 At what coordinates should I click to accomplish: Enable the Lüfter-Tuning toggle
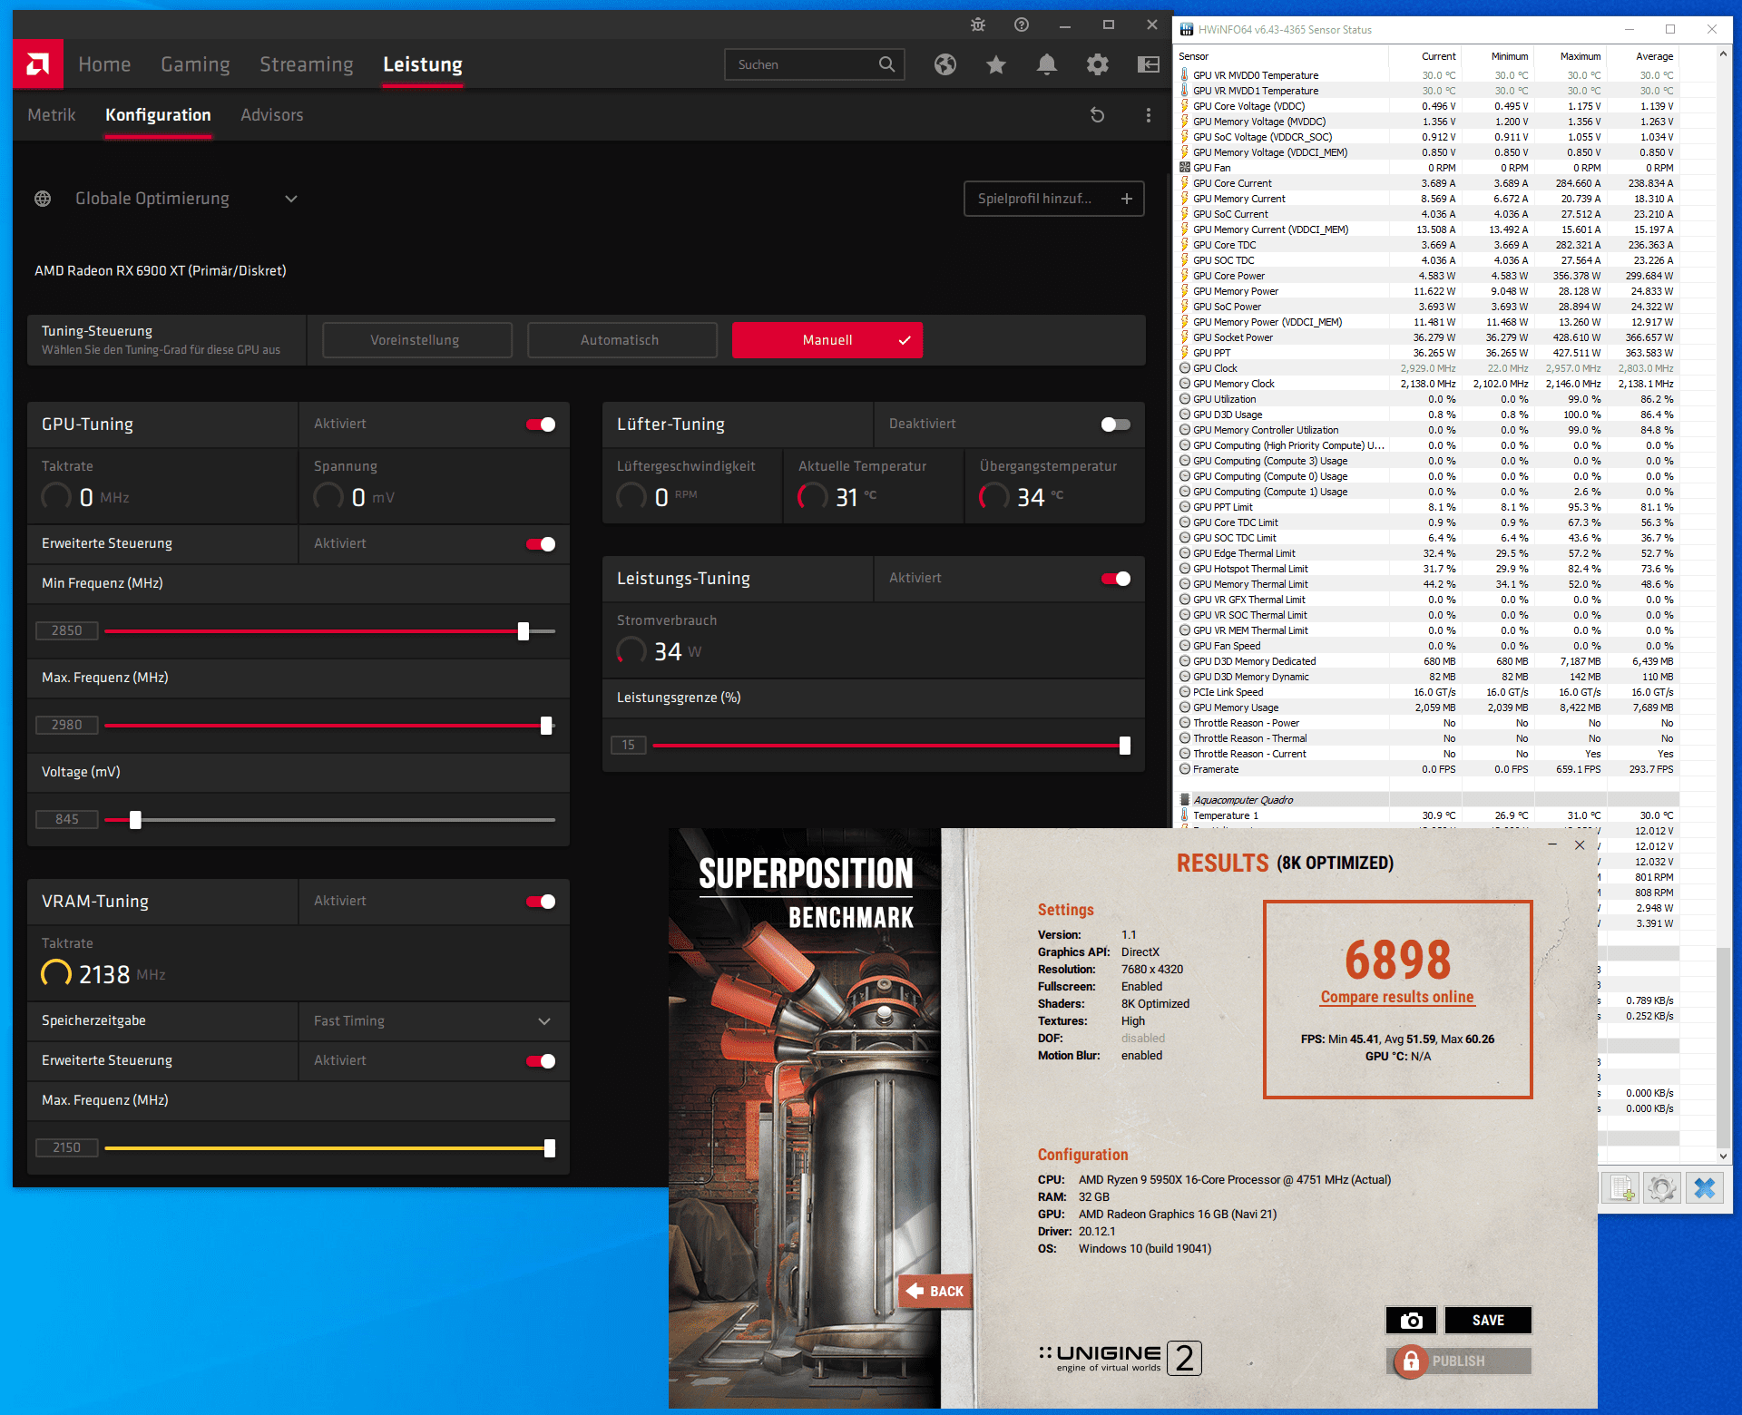pyautogui.click(x=1115, y=424)
